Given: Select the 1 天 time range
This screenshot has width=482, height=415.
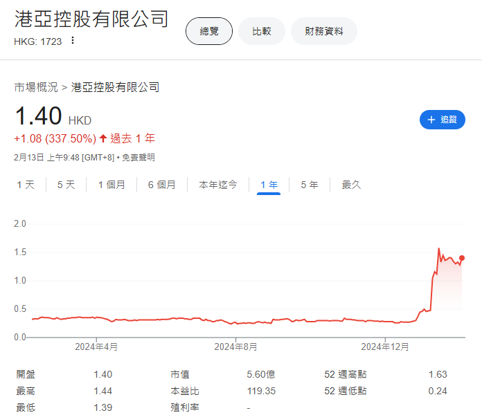Looking at the screenshot, I should 25,185.
